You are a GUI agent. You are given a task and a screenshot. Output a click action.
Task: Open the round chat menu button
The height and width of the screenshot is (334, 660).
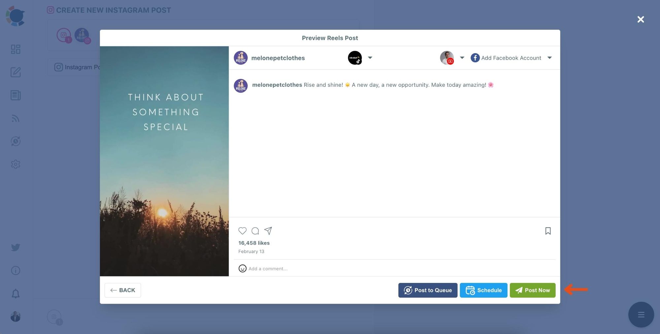coord(641,315)
